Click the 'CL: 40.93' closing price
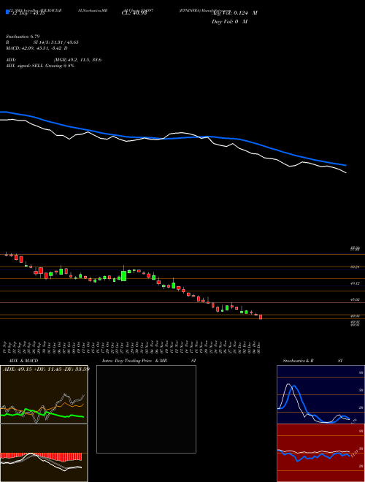 pos(134,13)
